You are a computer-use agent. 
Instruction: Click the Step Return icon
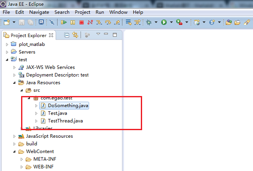[x=117, y=22]
